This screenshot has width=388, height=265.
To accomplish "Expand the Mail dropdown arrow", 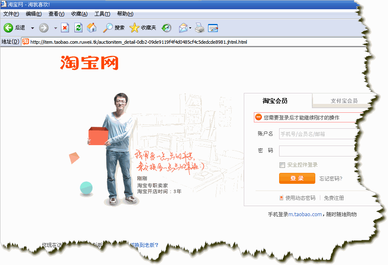I will 190,28.
